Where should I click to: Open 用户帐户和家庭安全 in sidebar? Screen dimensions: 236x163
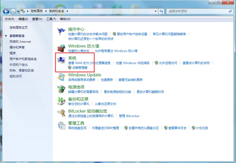pyautogui.click(x=23, y=59)
